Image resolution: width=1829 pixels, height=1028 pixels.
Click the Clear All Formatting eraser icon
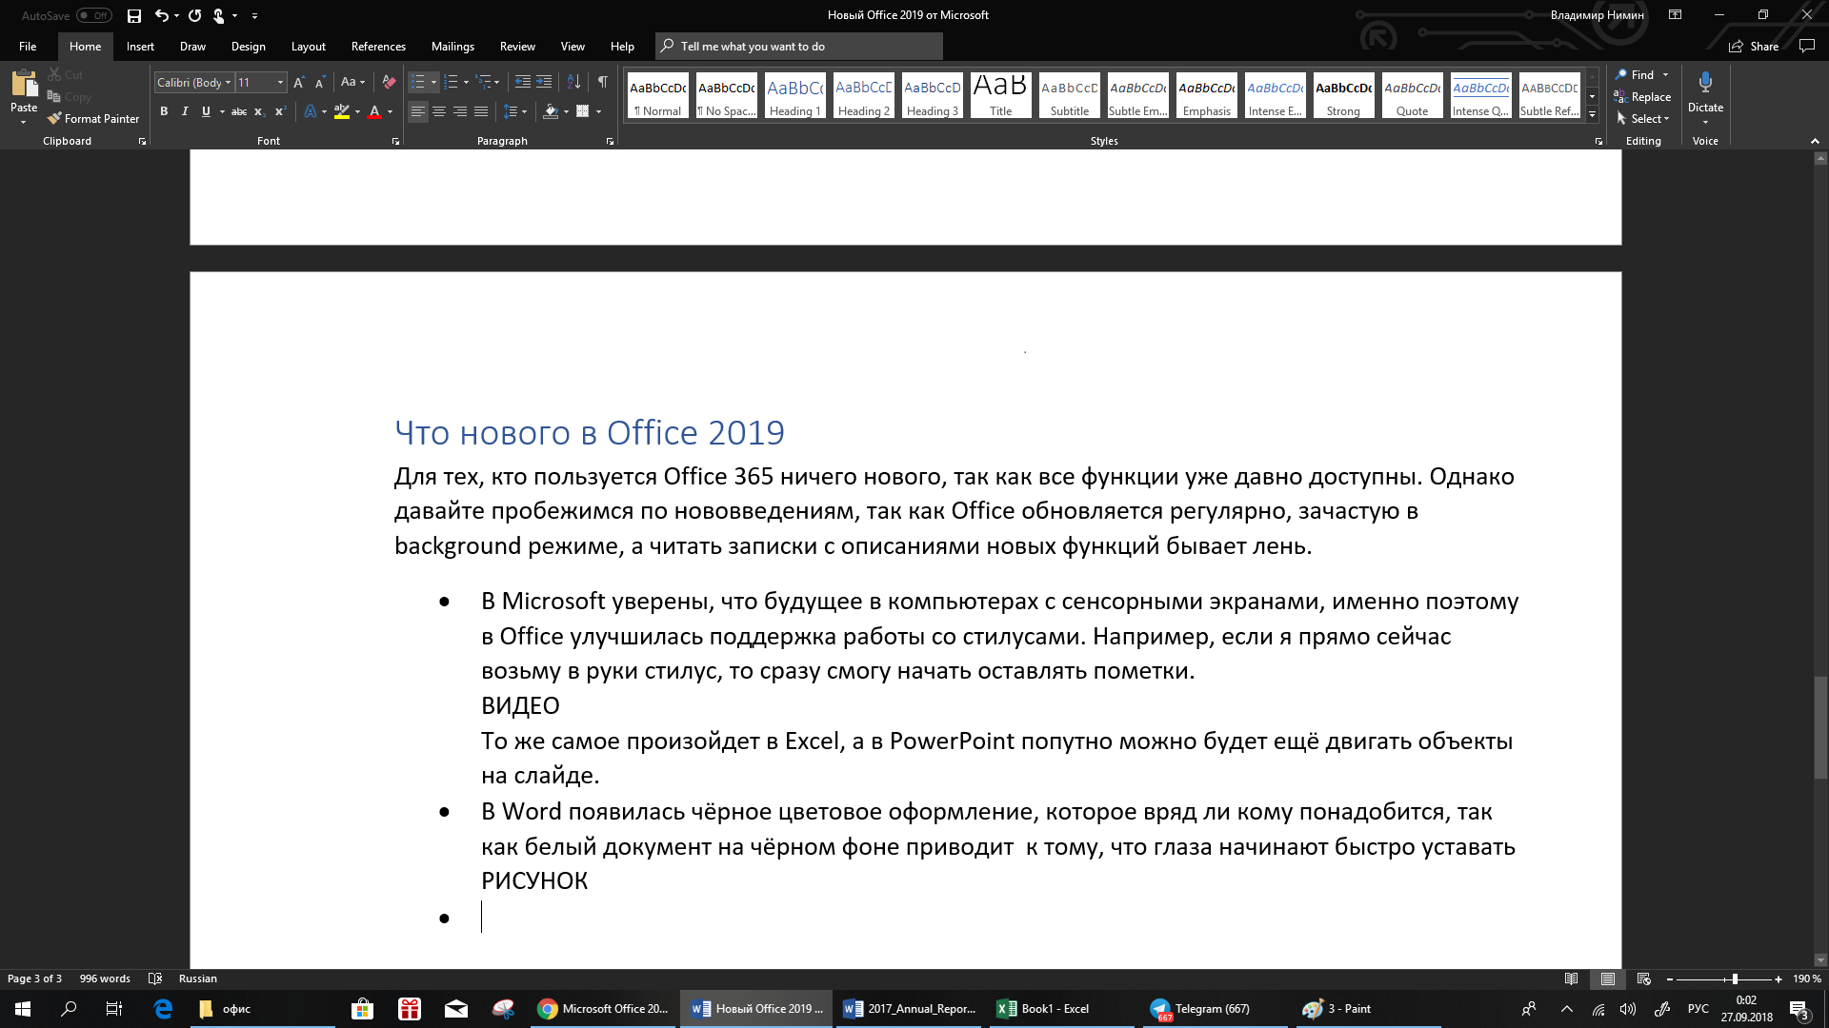[x=389, y=82]
